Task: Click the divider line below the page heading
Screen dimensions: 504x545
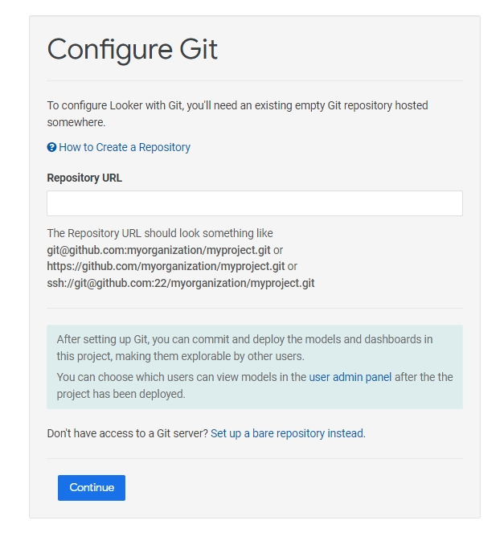Action: pos(254,80)
